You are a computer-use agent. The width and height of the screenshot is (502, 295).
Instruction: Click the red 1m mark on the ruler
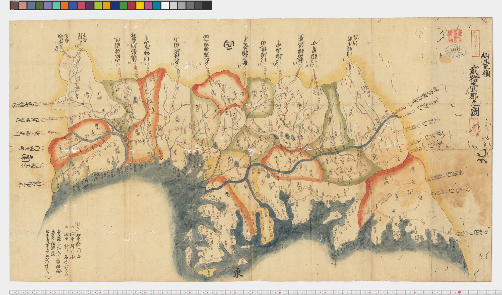coord(459,292)
